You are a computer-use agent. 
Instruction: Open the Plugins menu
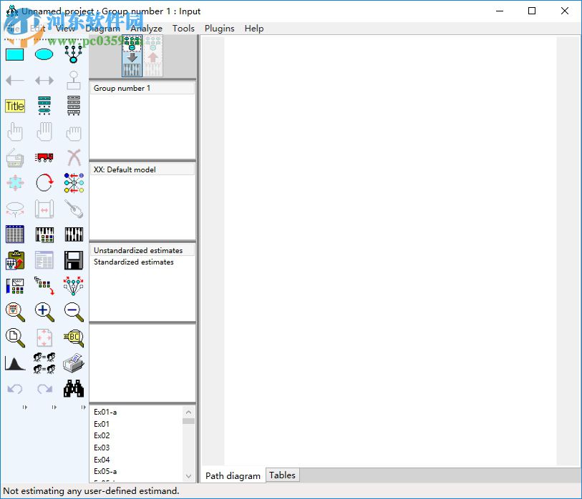click(219, 29)
